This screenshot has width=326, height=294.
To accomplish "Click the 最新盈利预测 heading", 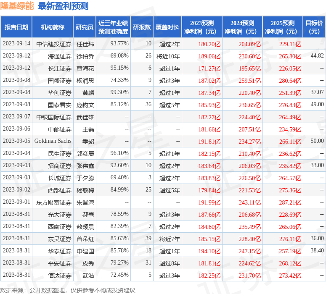I will point(63,6).
